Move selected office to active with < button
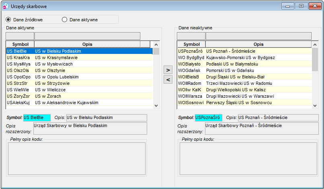The image size is (324, 189). pos(168,80)
